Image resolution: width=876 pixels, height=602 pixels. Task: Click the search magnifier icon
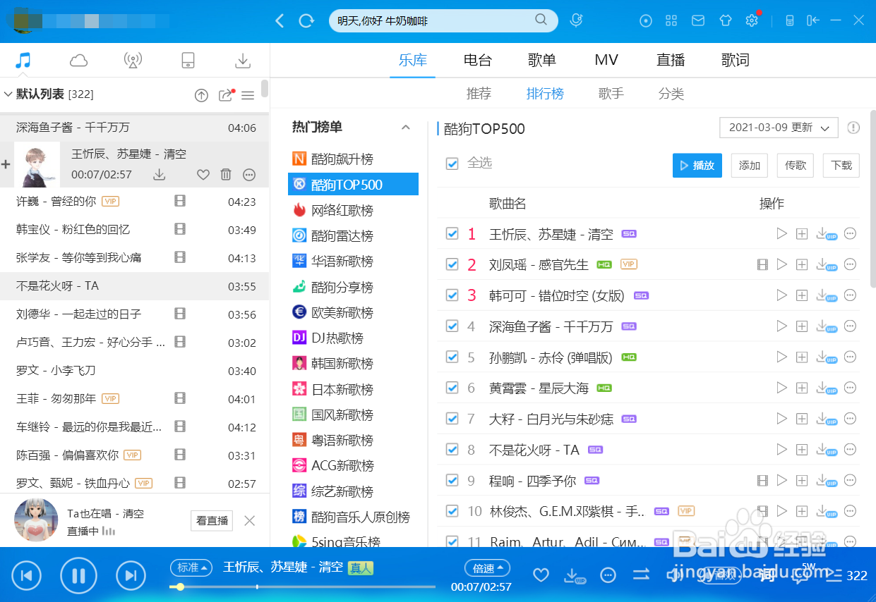tap(541, 20)
